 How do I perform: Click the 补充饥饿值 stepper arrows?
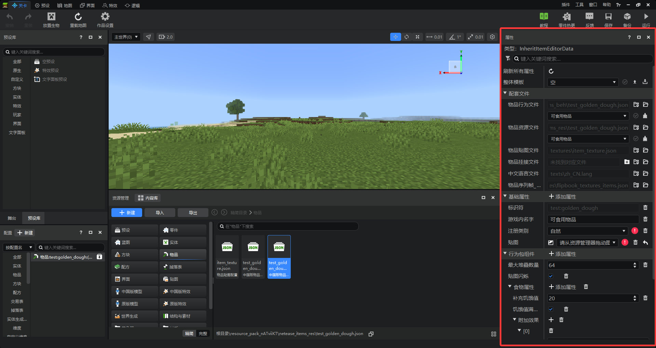click(x=635, y=298)
